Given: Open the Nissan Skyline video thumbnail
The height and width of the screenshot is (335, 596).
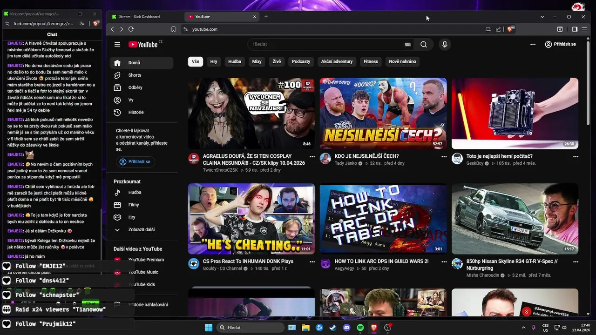Looking at the screenshot, I should pyautogui.click(x=515, y=219).
